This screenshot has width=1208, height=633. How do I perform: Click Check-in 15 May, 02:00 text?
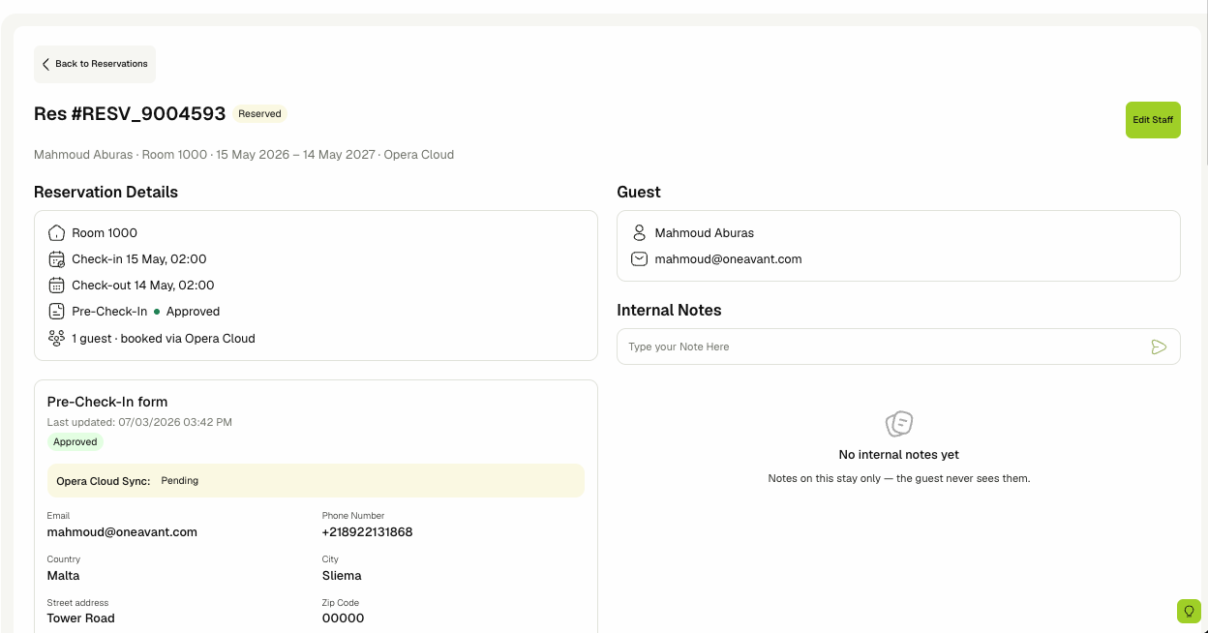[139, 259]
